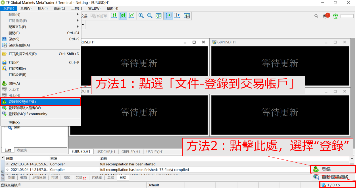Choose 關閉(C) in File menu

[x=41, y=33]
